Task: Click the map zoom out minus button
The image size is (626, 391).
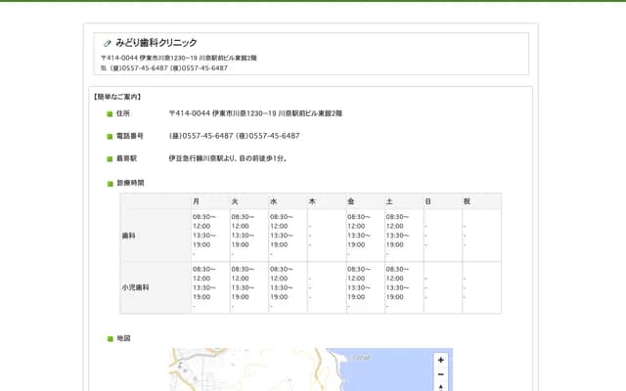Action: pyautogui.click(x=441, y=374)
